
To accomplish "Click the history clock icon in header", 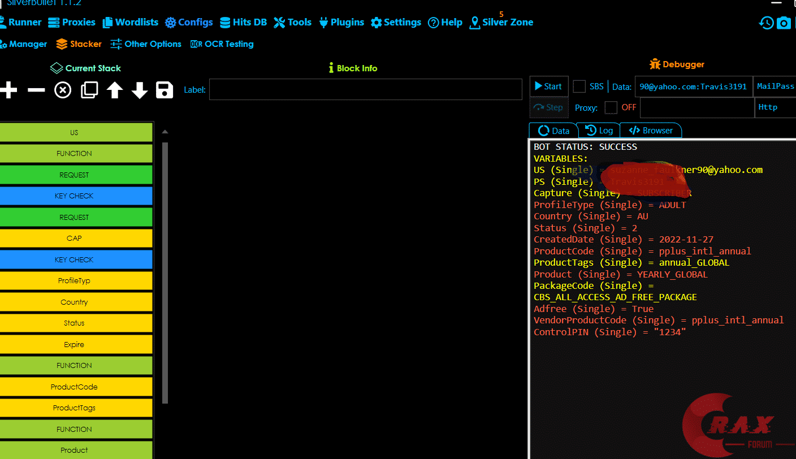I will point(766,23).
